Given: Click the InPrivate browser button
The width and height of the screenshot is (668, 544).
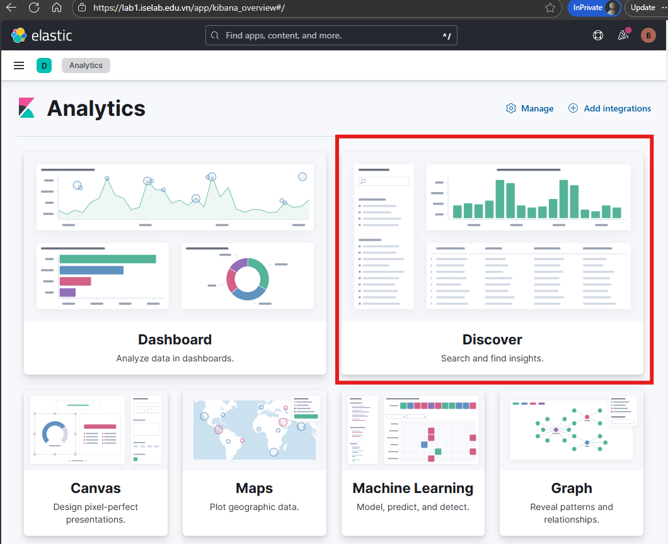Looking at the screenshot, I should pyautogui.click(x=589, y=8).
